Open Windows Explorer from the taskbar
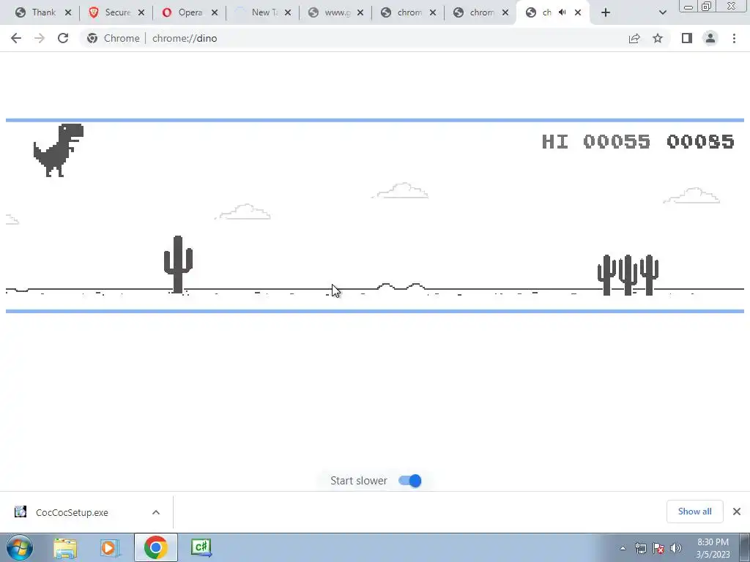 [x=65, y=547]
